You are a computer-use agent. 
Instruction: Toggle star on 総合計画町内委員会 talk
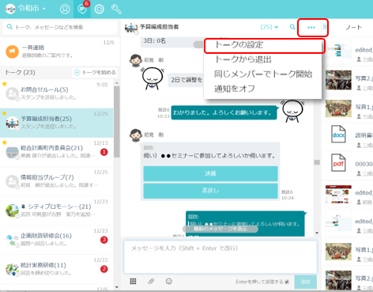[x=5, y=142]
